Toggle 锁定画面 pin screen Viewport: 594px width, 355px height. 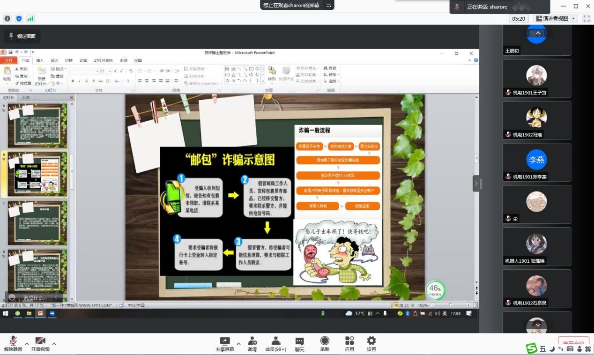click(x=22, y=36)
